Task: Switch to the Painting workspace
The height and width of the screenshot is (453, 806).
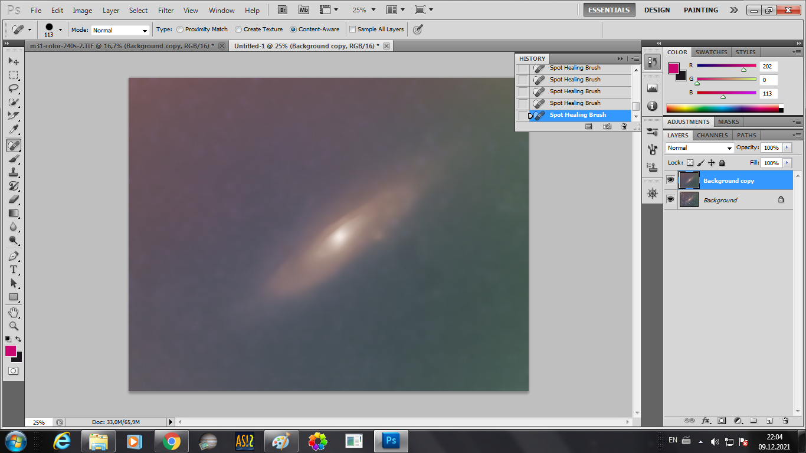Action: (701, 10)
